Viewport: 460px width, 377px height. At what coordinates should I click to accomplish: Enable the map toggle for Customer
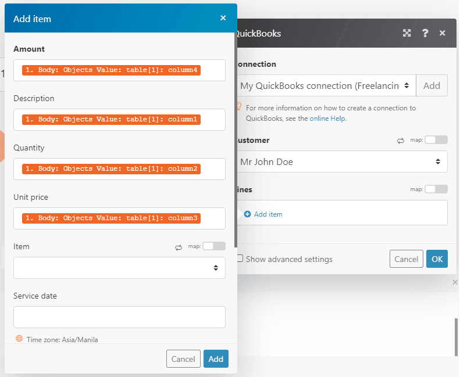(x=436, y=140)
